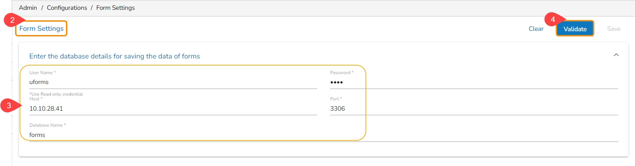Viewport: 635px width, 166px height.
Task: Click the highlighted Form Settings page heading
Action: [41, 28]
